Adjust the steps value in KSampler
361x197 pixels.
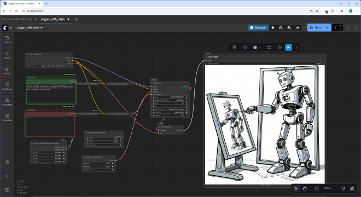coord(170,103)
